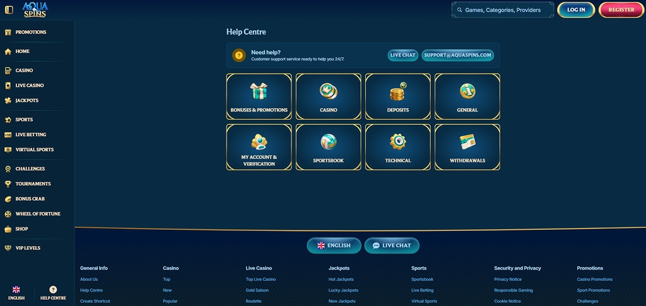Go to Home via house icon
Screen dimensions: 646x306
[x=8, y=52]
